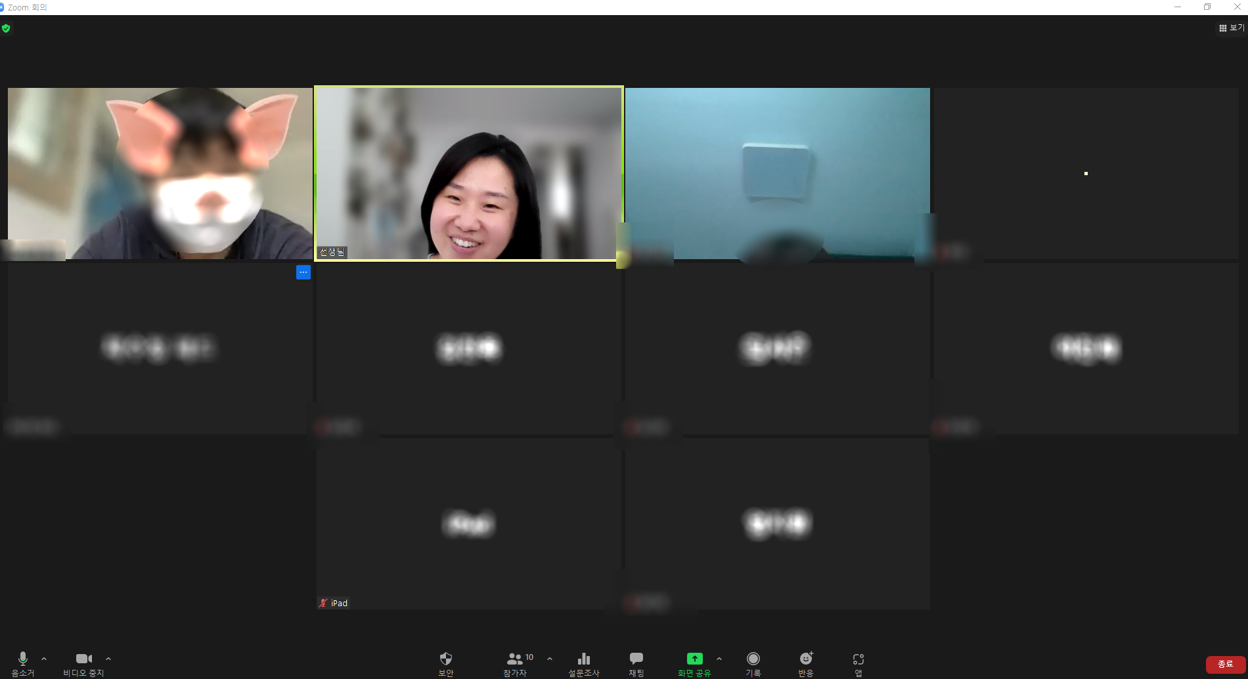Image resolution: width=1248 pixels, height=679 pixels.
Task: Open the 반응 reactions menu
Action: pyautogui.click(x=806, y=664)
